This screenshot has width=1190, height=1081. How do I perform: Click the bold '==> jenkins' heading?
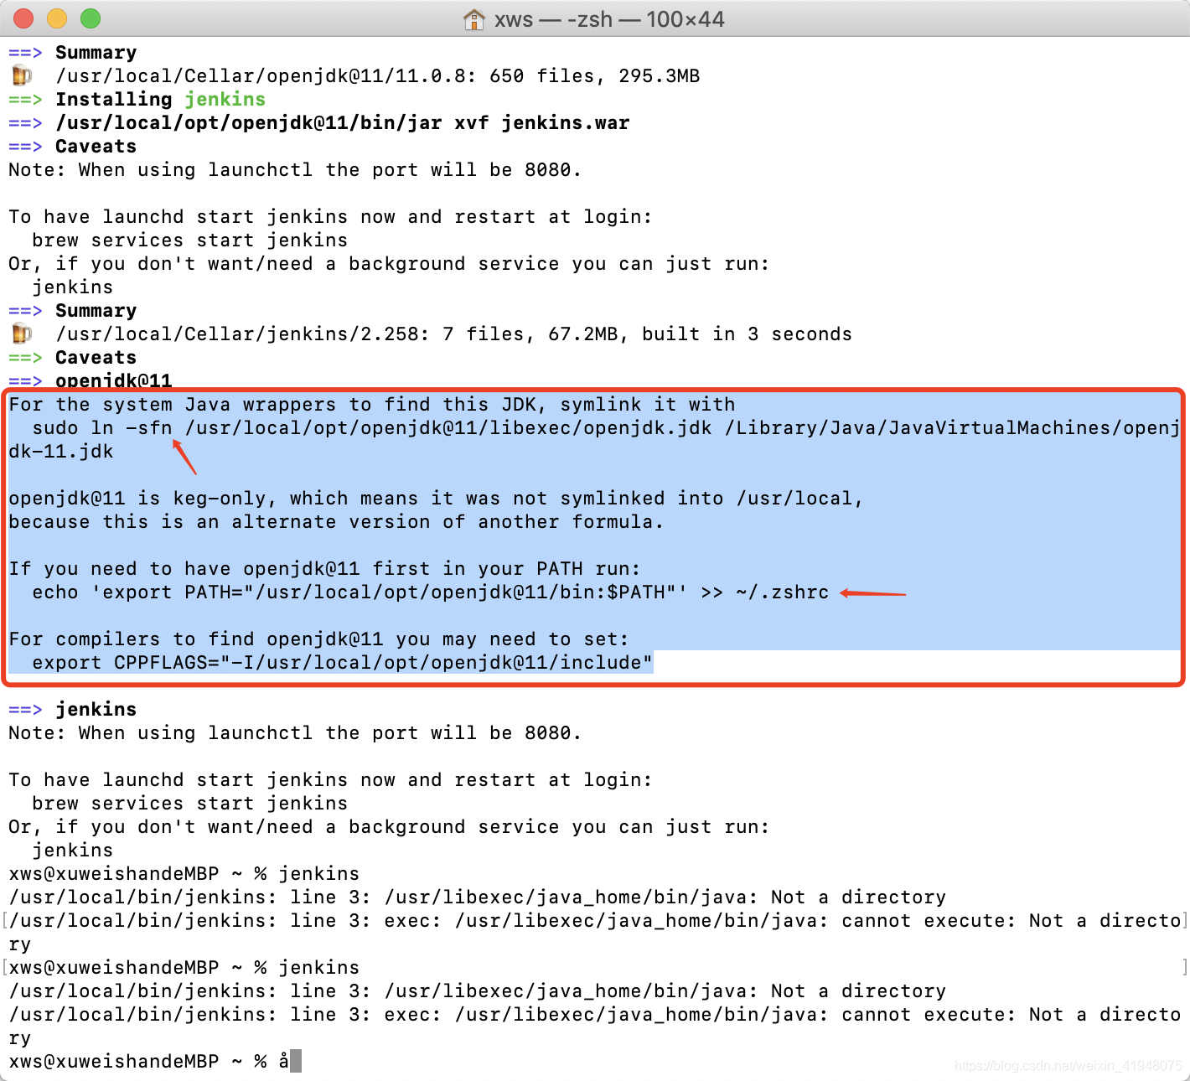(72, 709)
